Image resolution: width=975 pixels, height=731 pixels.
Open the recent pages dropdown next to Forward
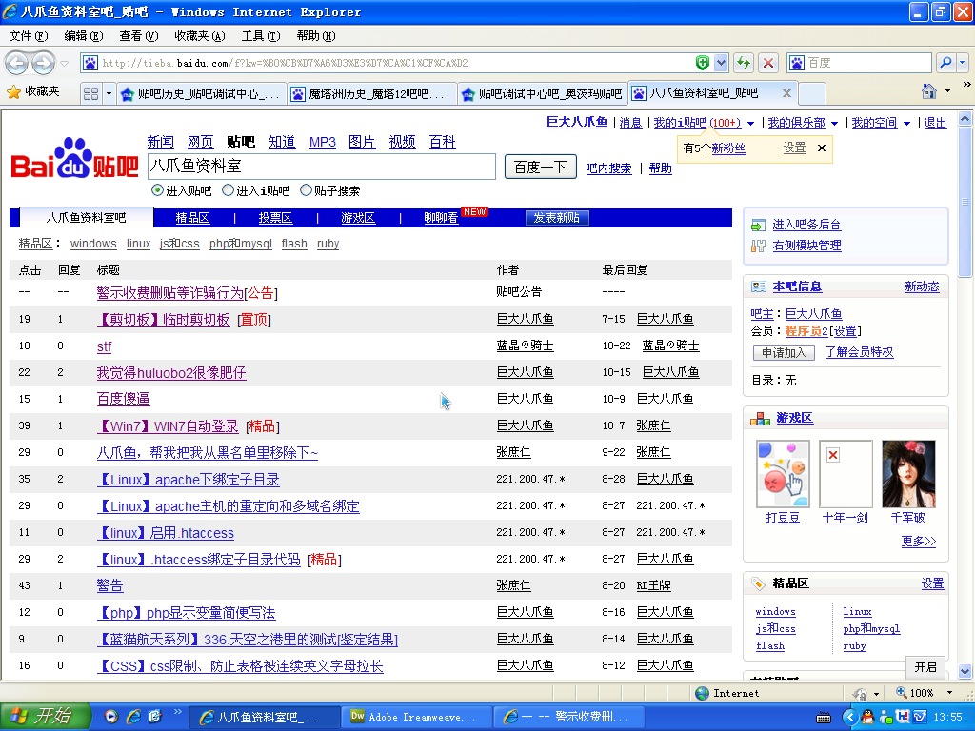point(64,64)
